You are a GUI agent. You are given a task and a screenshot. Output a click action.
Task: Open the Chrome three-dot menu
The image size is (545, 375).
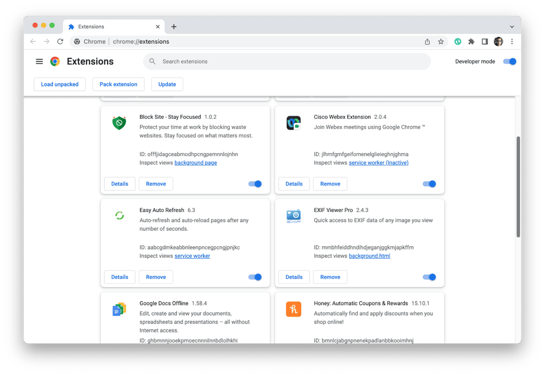(x=512, y=42)
